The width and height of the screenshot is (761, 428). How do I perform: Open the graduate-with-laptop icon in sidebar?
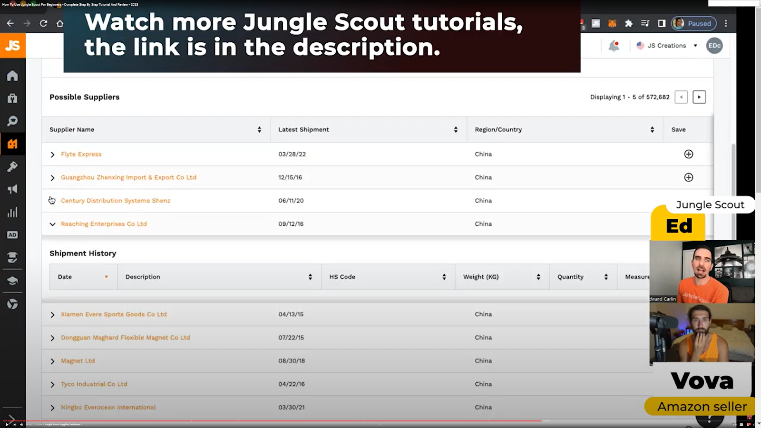coord(12,258)
